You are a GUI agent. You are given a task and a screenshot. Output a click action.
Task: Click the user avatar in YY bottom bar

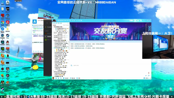click(x=53, y=78)
